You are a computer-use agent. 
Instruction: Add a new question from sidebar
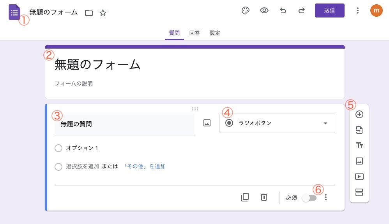pyautogui.click(x=359, y=114)
